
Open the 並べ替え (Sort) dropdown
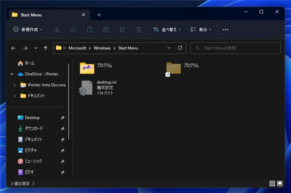coord(167,30)
